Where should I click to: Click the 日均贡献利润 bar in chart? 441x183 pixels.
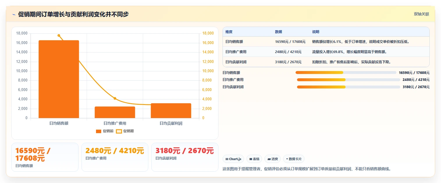(x=171, y=110)
